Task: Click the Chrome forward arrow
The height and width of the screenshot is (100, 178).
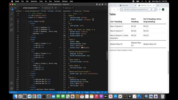Action: (114, 9)
